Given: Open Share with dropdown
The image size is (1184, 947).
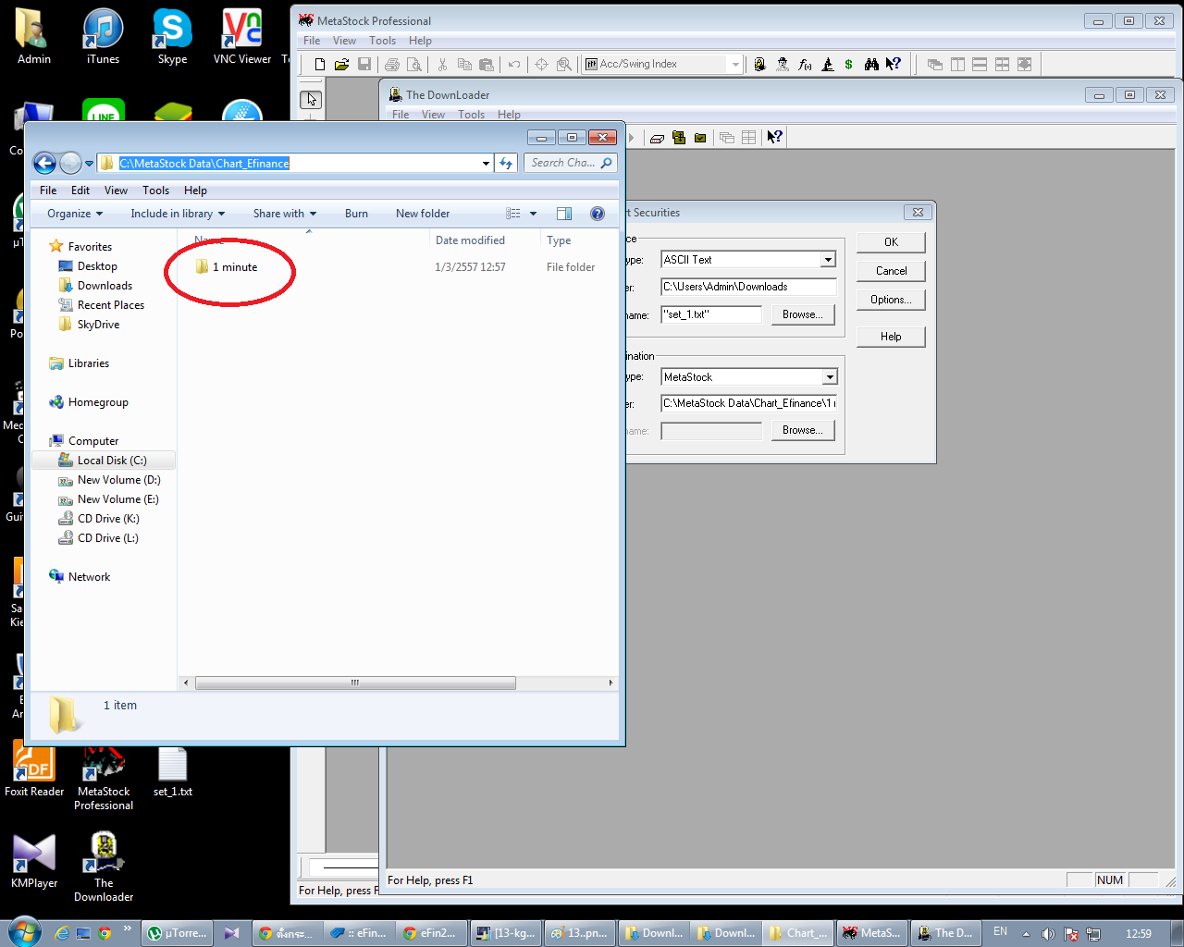Looking at the screenshot, I should (285, 214).
